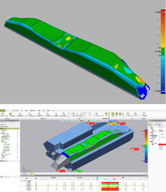Collapse the analysis tree node
The width and height of the screenshot is (166, 192).
[x=1, y=141]
